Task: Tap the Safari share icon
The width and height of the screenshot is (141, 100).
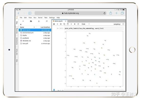Action: click(110, 13)
